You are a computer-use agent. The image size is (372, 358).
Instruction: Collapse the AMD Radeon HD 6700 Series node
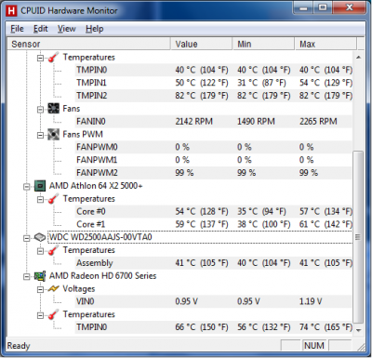click(27, 276)
